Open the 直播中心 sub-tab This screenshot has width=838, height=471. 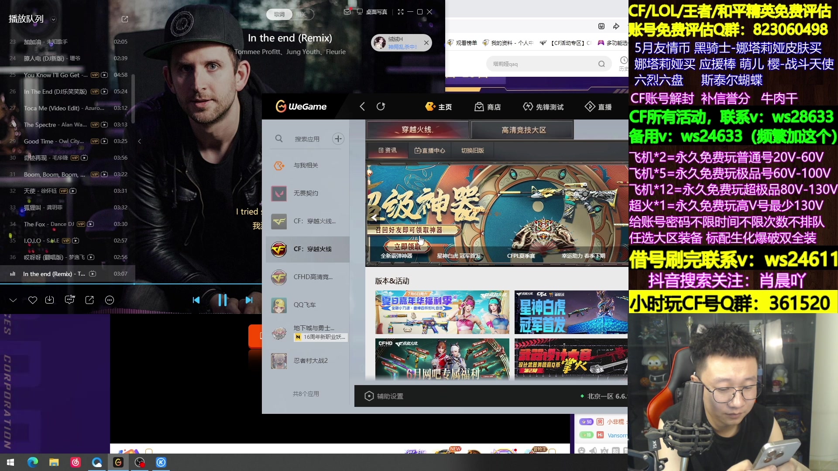click(x=430, y=150)
